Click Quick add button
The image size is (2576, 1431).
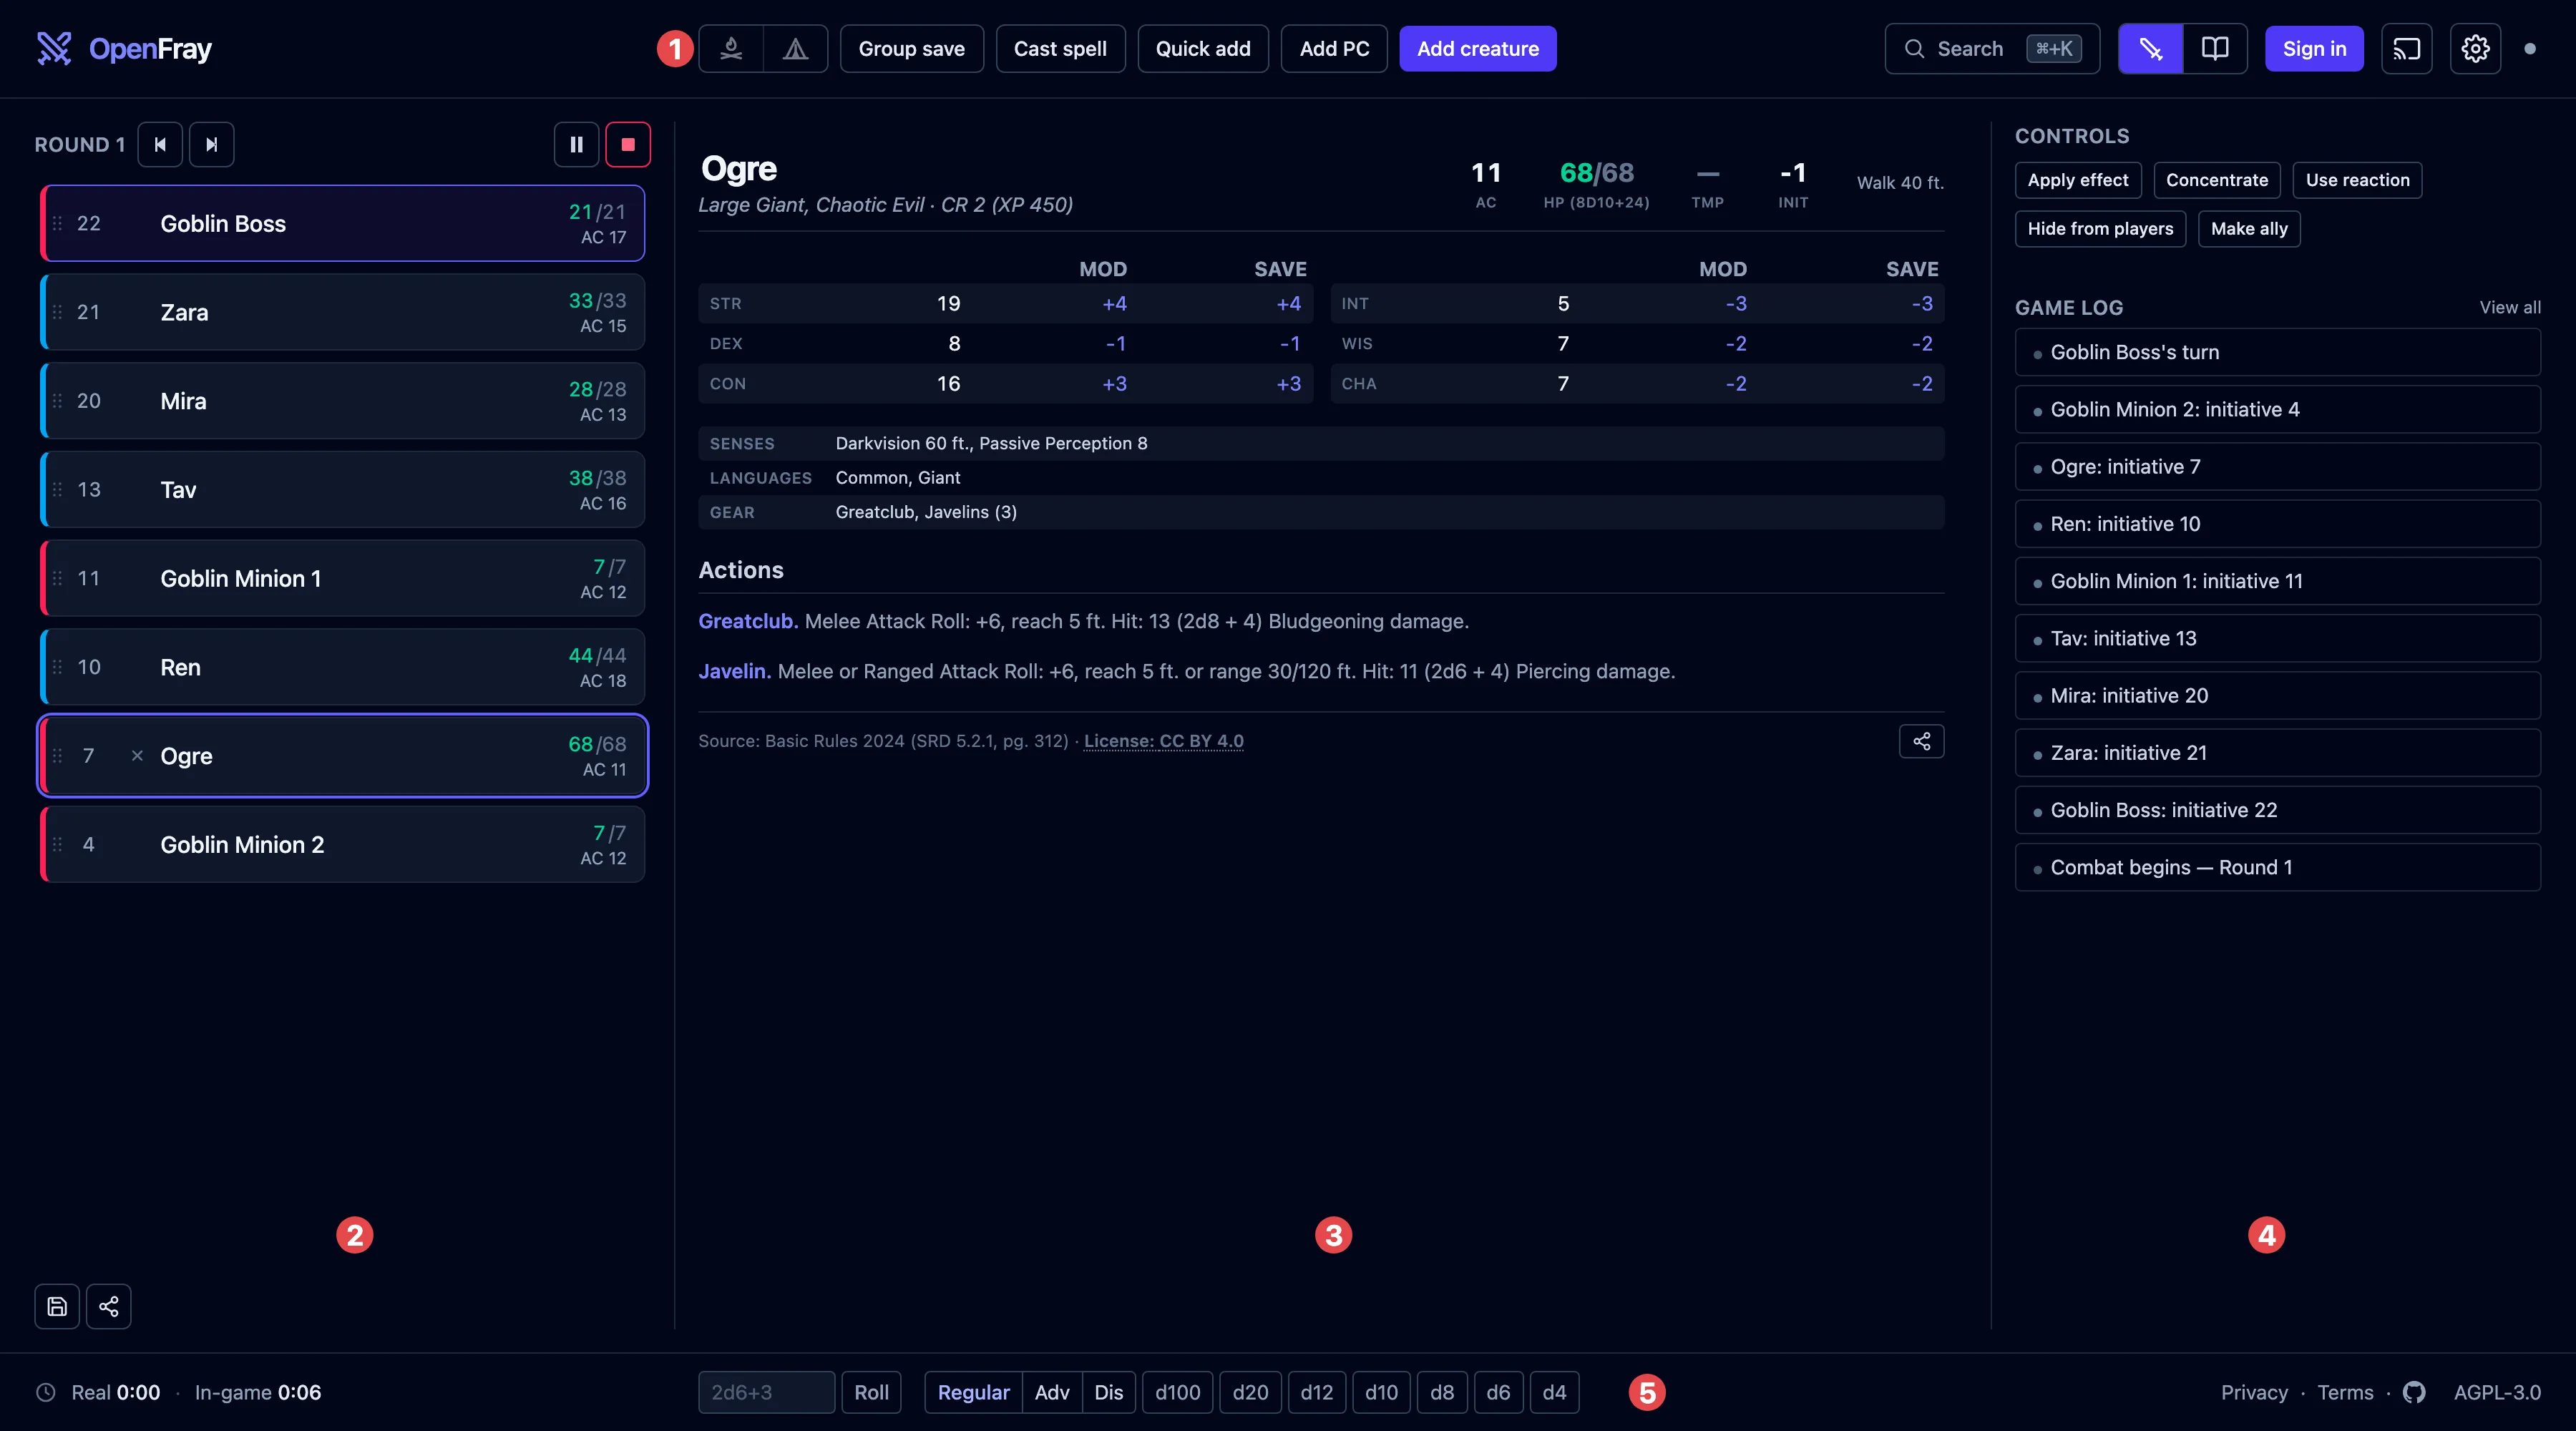tap(1203, 48)
